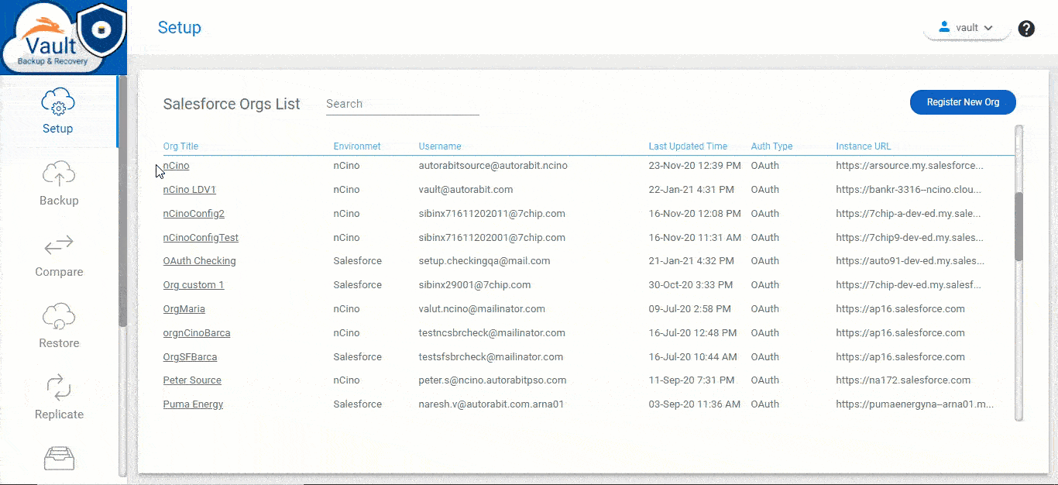
Task: Sort by Last Updated Time column
Action: [x=688, y=146]
